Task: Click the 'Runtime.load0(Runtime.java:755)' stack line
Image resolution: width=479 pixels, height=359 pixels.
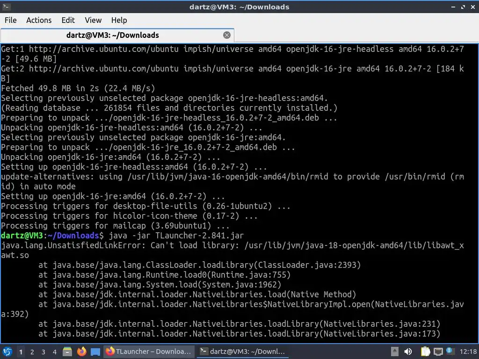Action: (164, 275)
